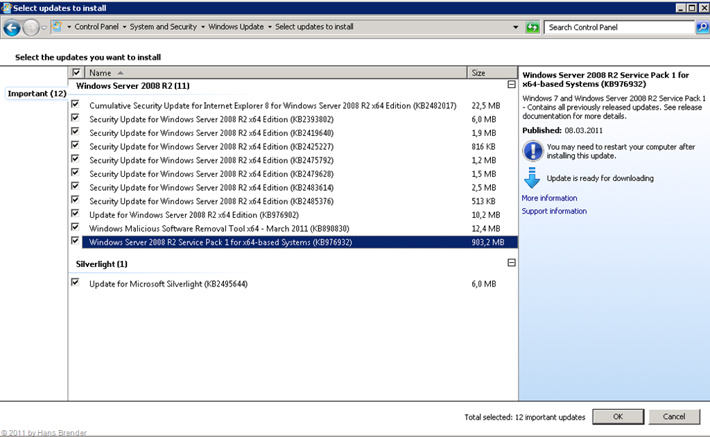Uncheck Security Update KB2485376

(x=75, y=199)
